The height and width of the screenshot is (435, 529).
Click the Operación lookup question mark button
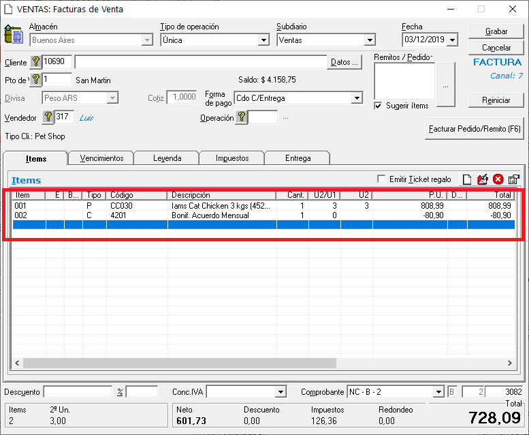click(242, 117)
